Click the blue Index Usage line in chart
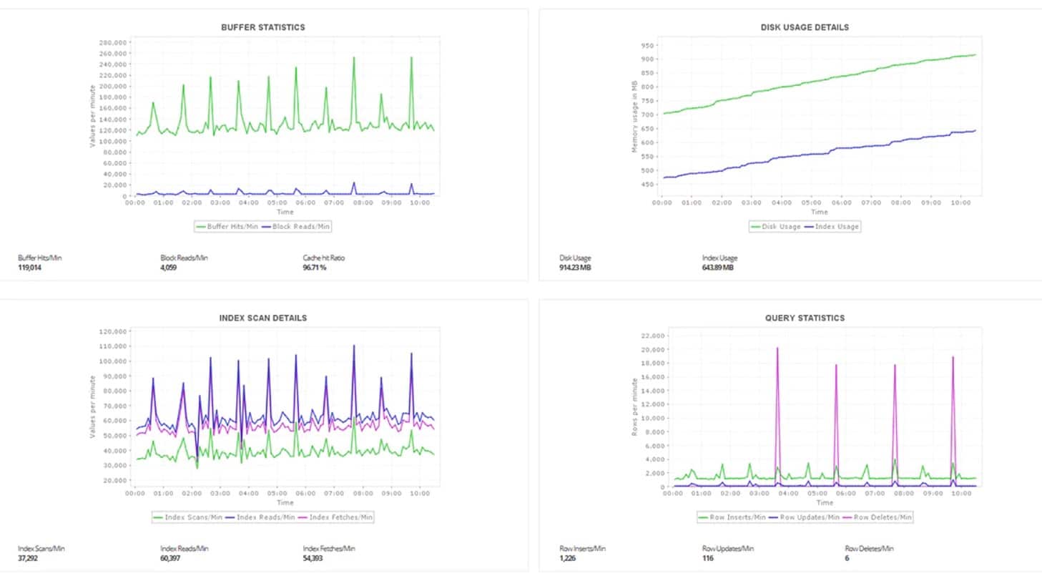The height and width of the screenshot is (576, 1042). point(820,155)
